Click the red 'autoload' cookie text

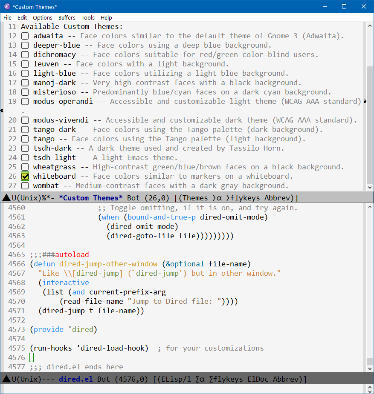pos(72,254)
